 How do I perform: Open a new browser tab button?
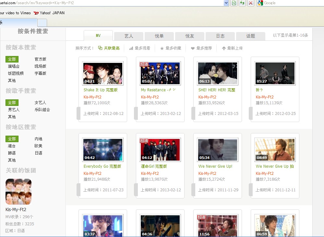tap(42, 23)
